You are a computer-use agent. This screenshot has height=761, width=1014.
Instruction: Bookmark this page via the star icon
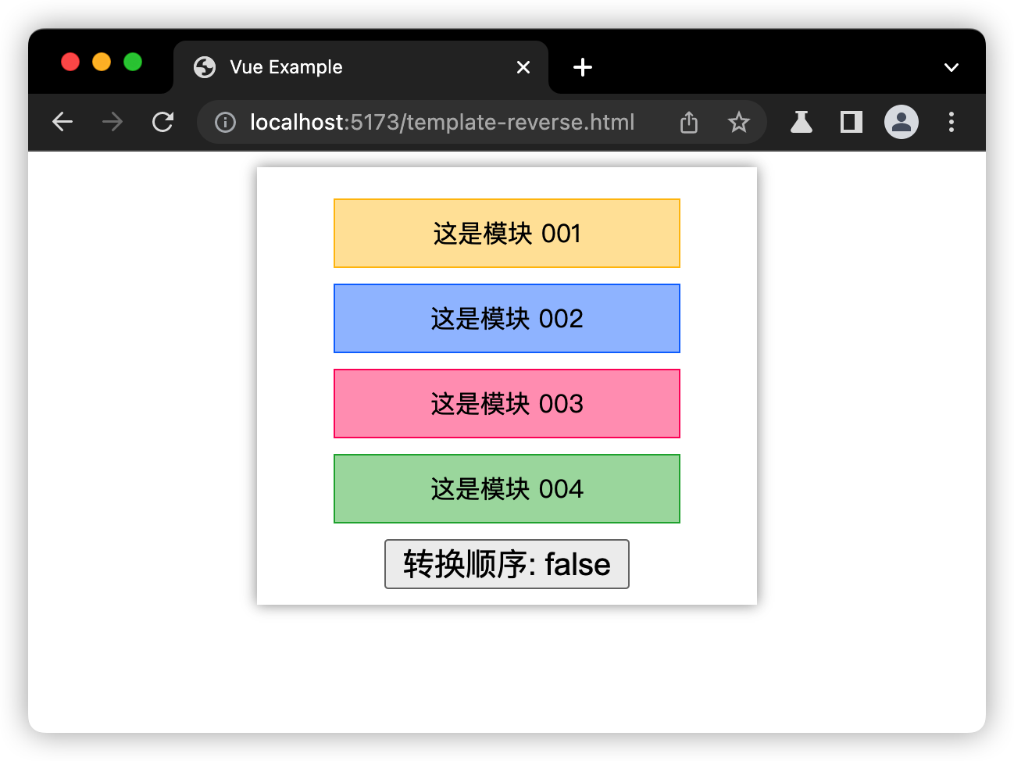click(738, 122)
